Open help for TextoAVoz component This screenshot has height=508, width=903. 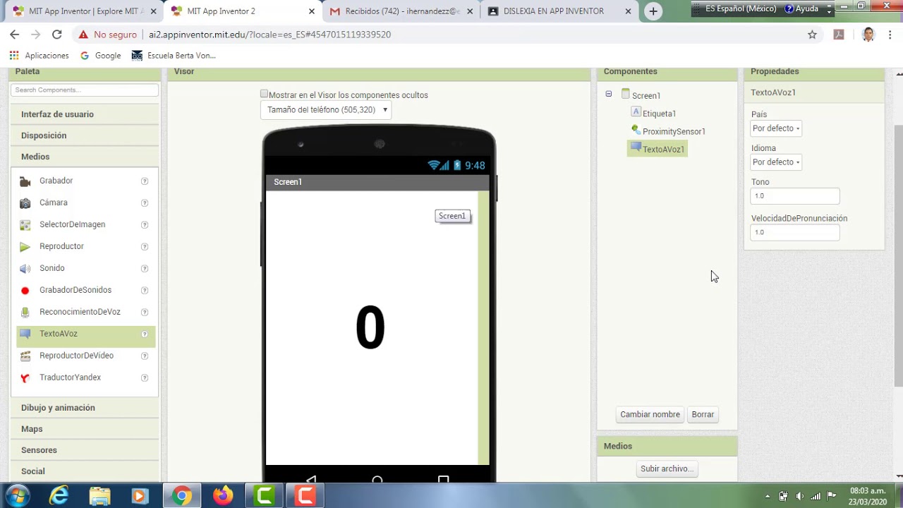click(145, 334)
